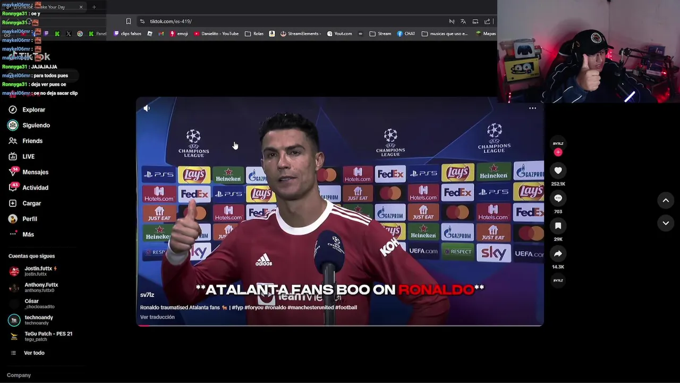This screenshot has width=680, height=383.
Task: Click the #manchesterunited hashtag in caption
Action: tap(310, 307)
